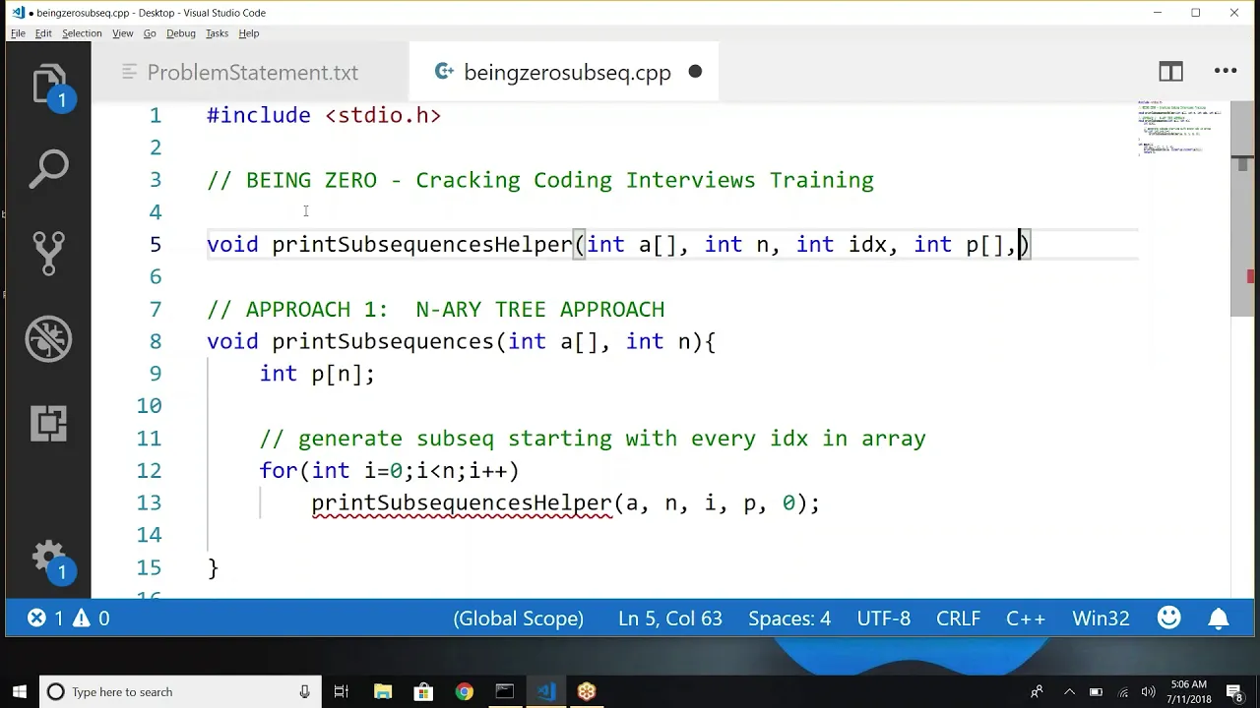Open the Help menu
This screenshot has height=708, width=1260.
pyautogui.click(x=249, y=33)
